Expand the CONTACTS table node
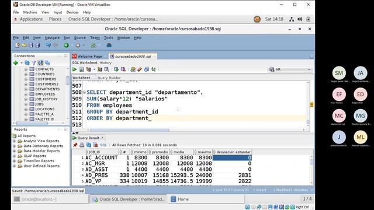Screen dimensions: 374x210 pyautogui.click(x=26, y=69)
